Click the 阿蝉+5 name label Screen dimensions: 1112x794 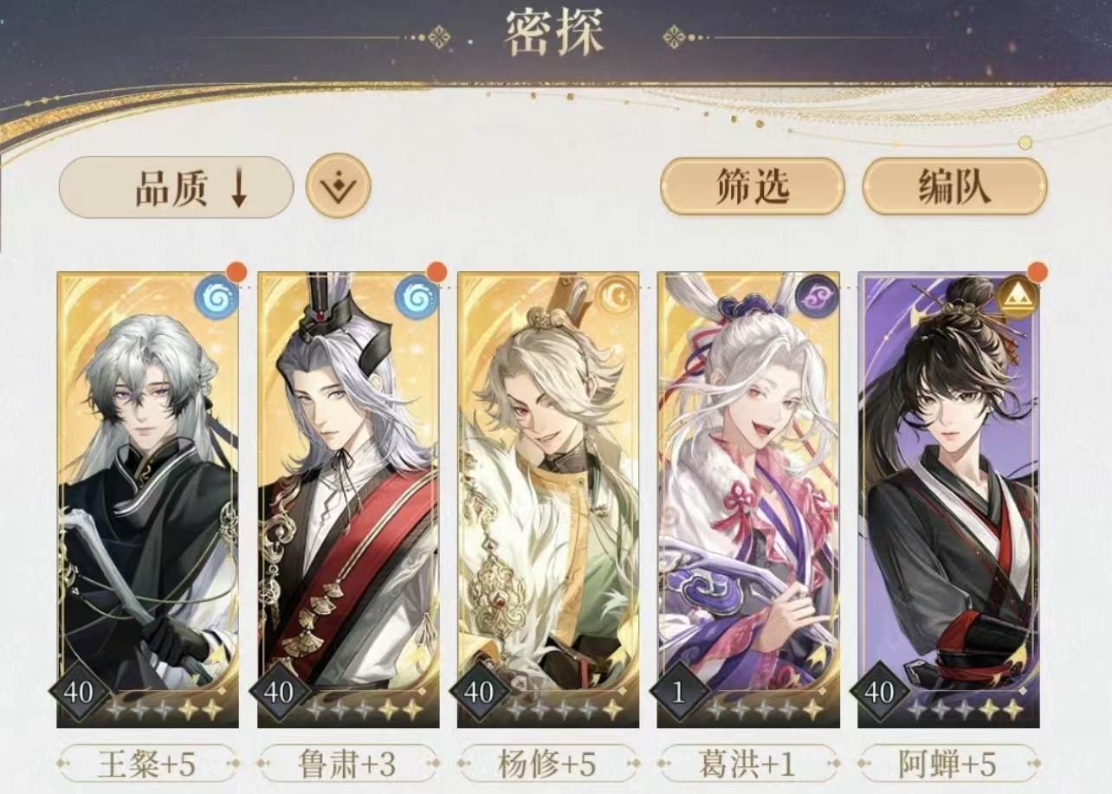click(948, 764)
